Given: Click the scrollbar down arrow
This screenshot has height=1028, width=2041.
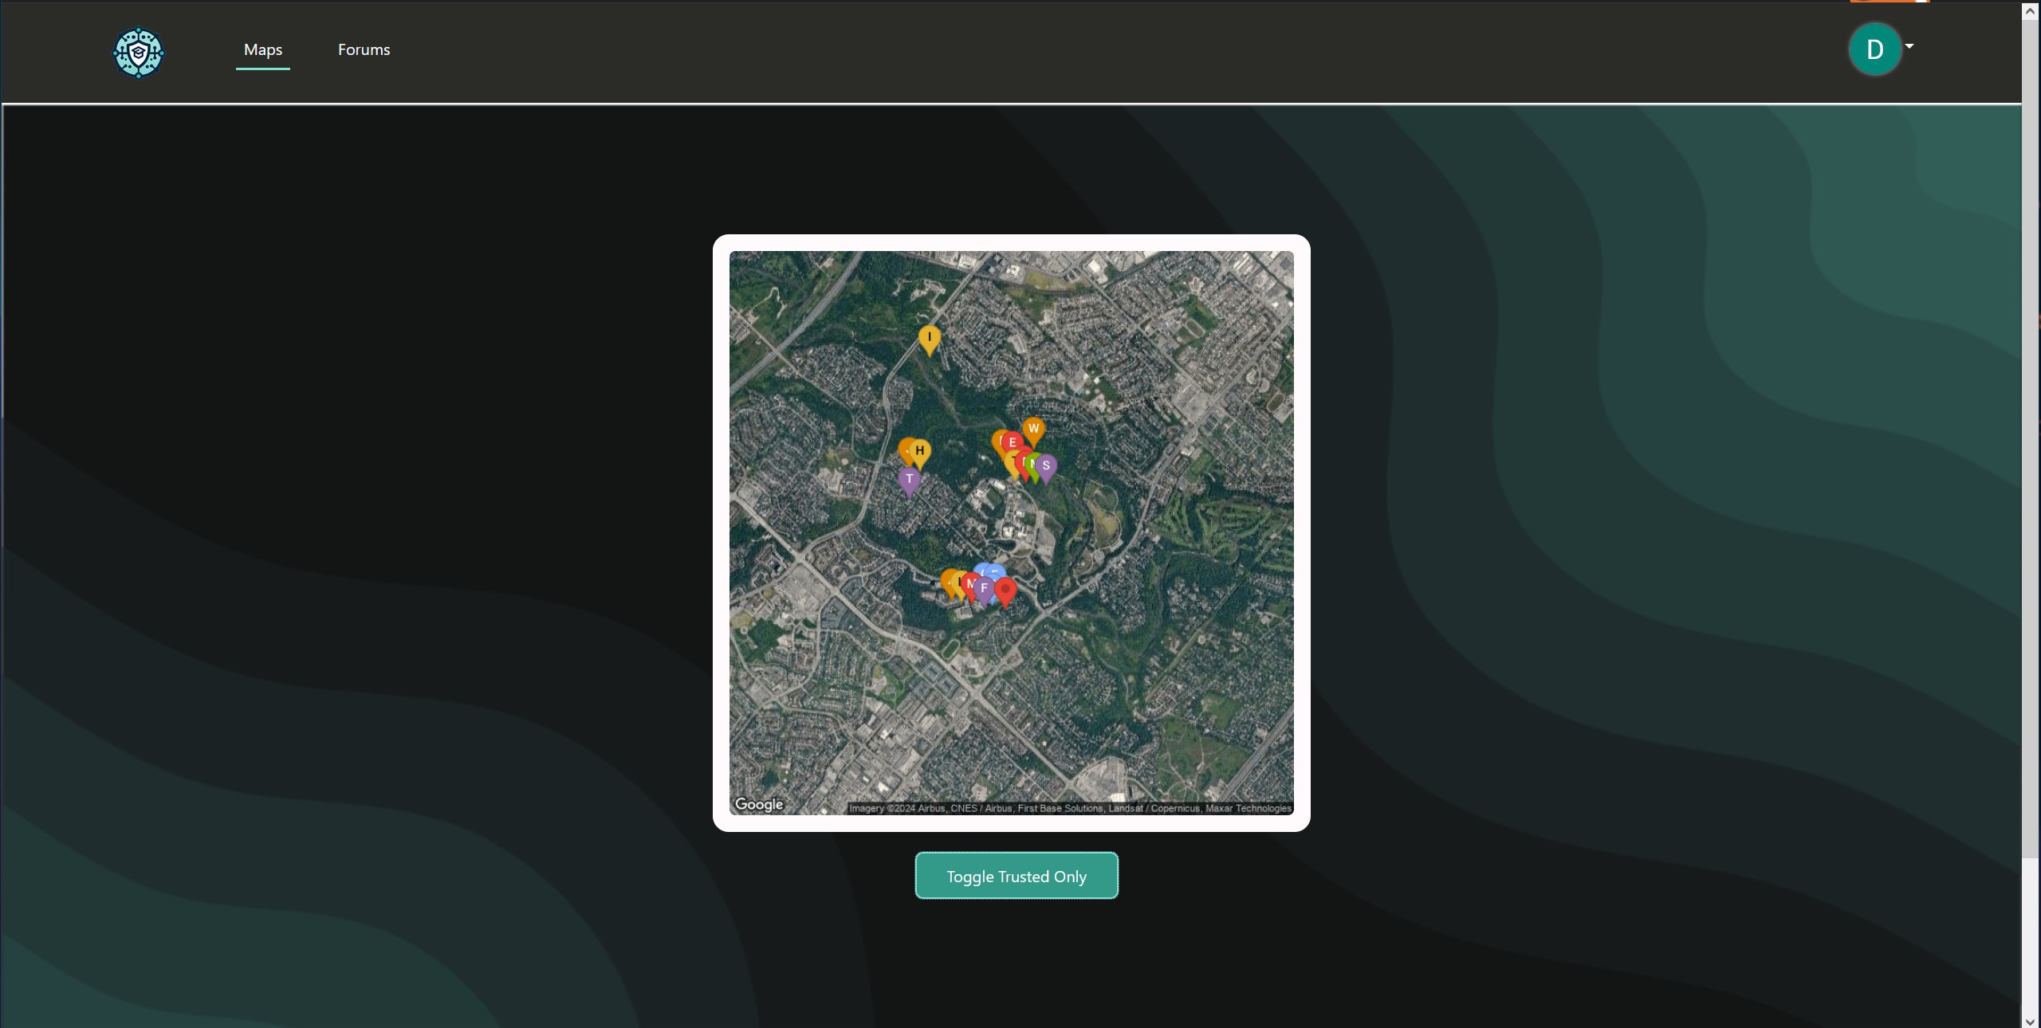Looking at the screenshot, I should tap(2030, 1020).
